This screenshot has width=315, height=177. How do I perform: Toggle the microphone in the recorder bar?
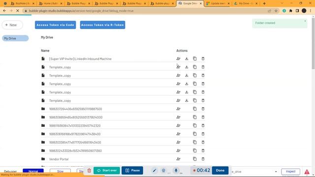(176, 171)
